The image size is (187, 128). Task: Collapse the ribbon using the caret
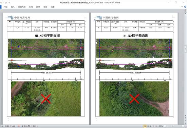tap(182, 7)
